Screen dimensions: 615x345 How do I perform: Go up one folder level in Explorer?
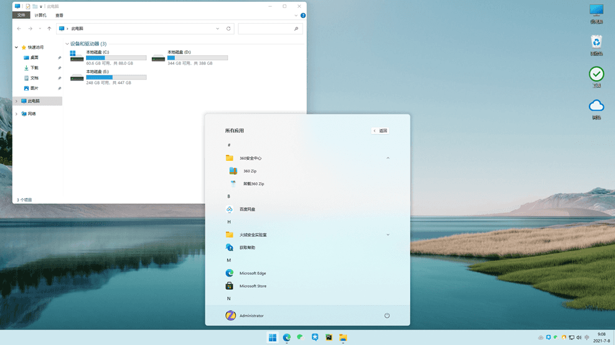click(x=49, y=29)
